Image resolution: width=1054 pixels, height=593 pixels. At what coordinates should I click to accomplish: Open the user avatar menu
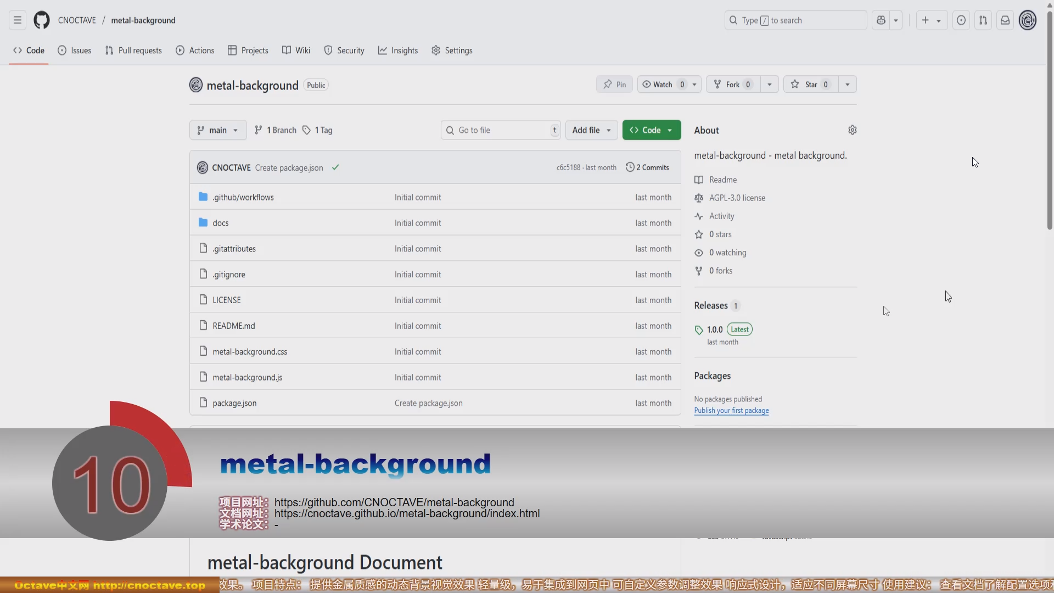(x=1027, y=20)
